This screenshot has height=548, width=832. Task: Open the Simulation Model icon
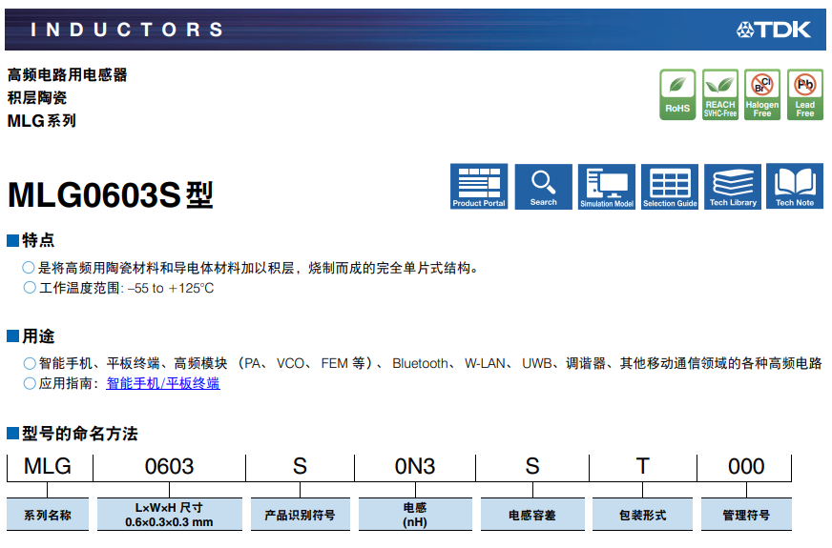click(x=607, y=187)
